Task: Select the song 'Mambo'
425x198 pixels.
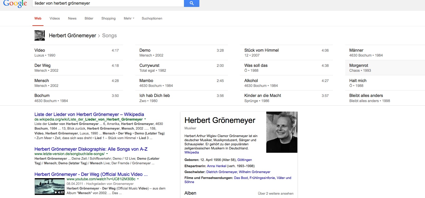Action: click(182, 83)
